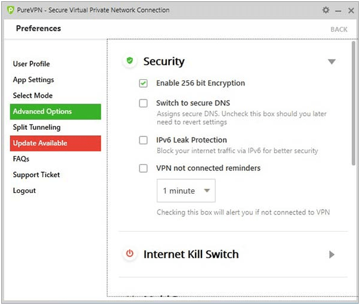Click the PureVPN logo in title bar
This screenshot has width=360, height=305.
pyautogui.click(x=11, y=10)
